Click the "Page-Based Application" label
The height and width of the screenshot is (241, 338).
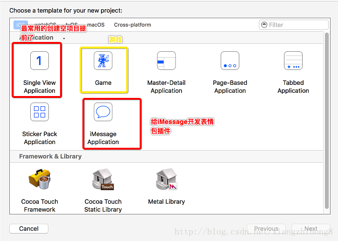[230, 87]
